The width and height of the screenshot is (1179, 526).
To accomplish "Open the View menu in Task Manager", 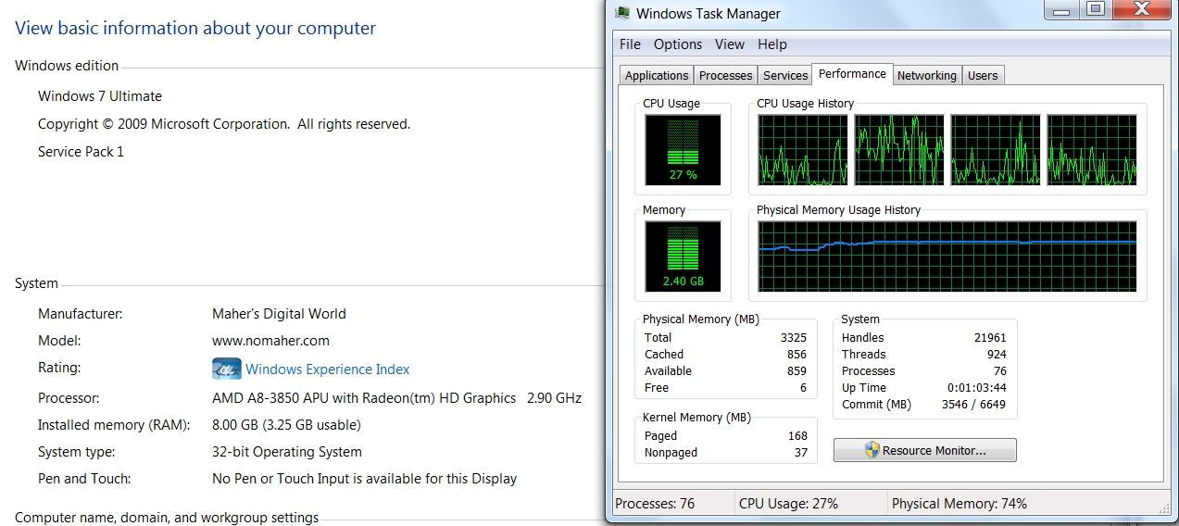I will 730,44.
